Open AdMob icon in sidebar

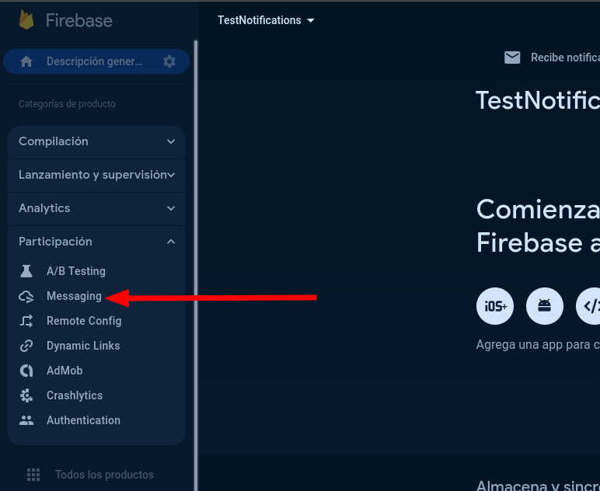tap(26, 371)
